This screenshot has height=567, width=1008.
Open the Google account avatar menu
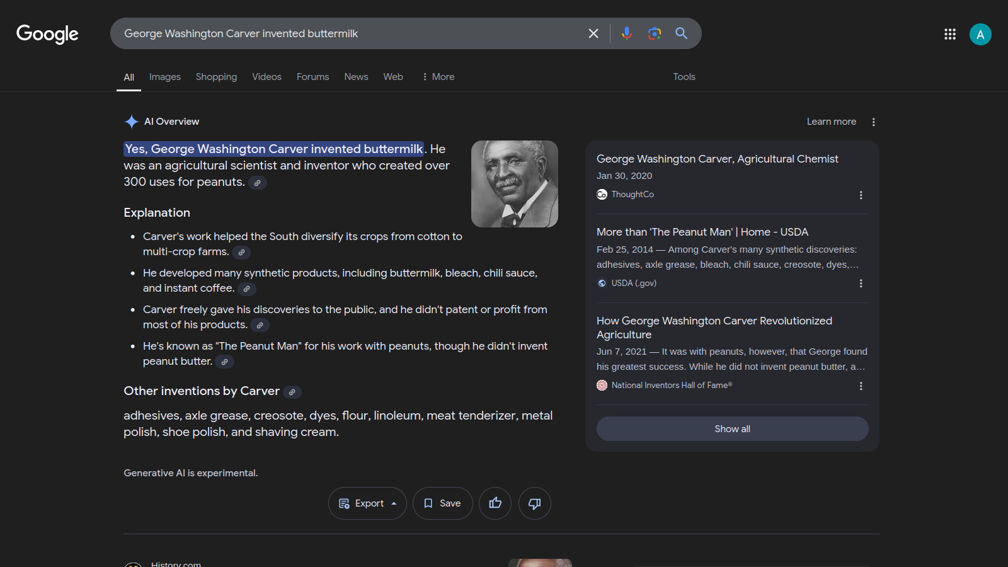(x=980, y=34)
